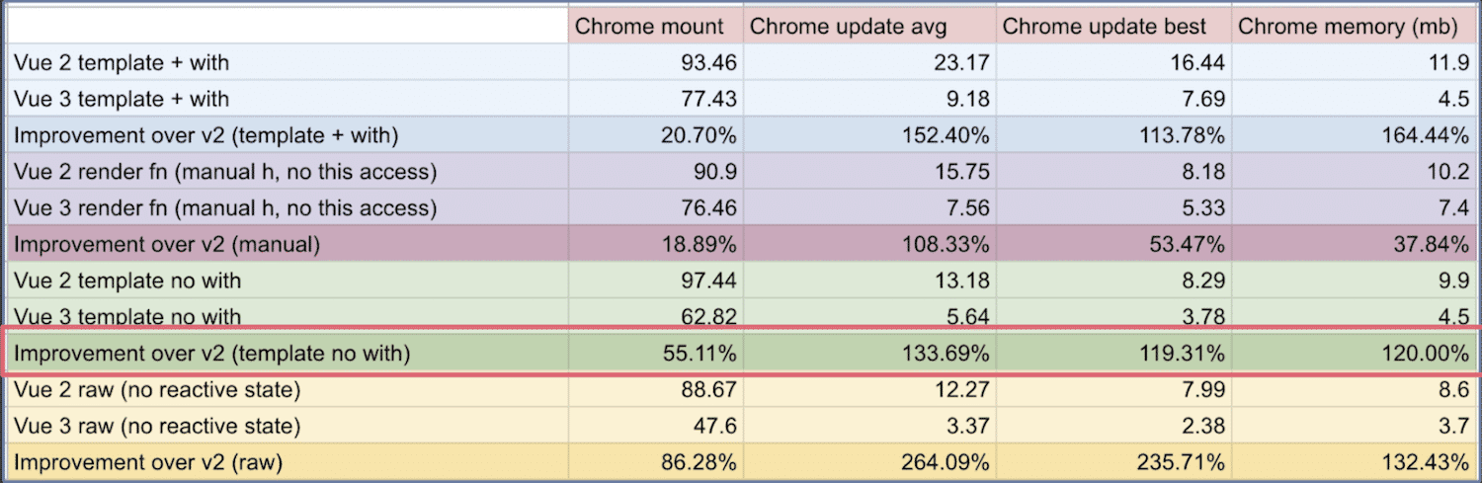1482x483 pixels.
Task: Click the Chrome update best header
Action: point(1114,27)
